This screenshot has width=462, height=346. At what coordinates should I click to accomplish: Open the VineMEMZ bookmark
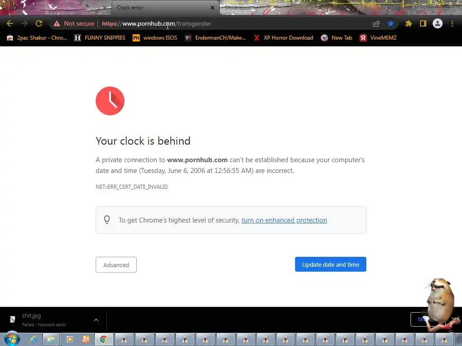(379, 38)
